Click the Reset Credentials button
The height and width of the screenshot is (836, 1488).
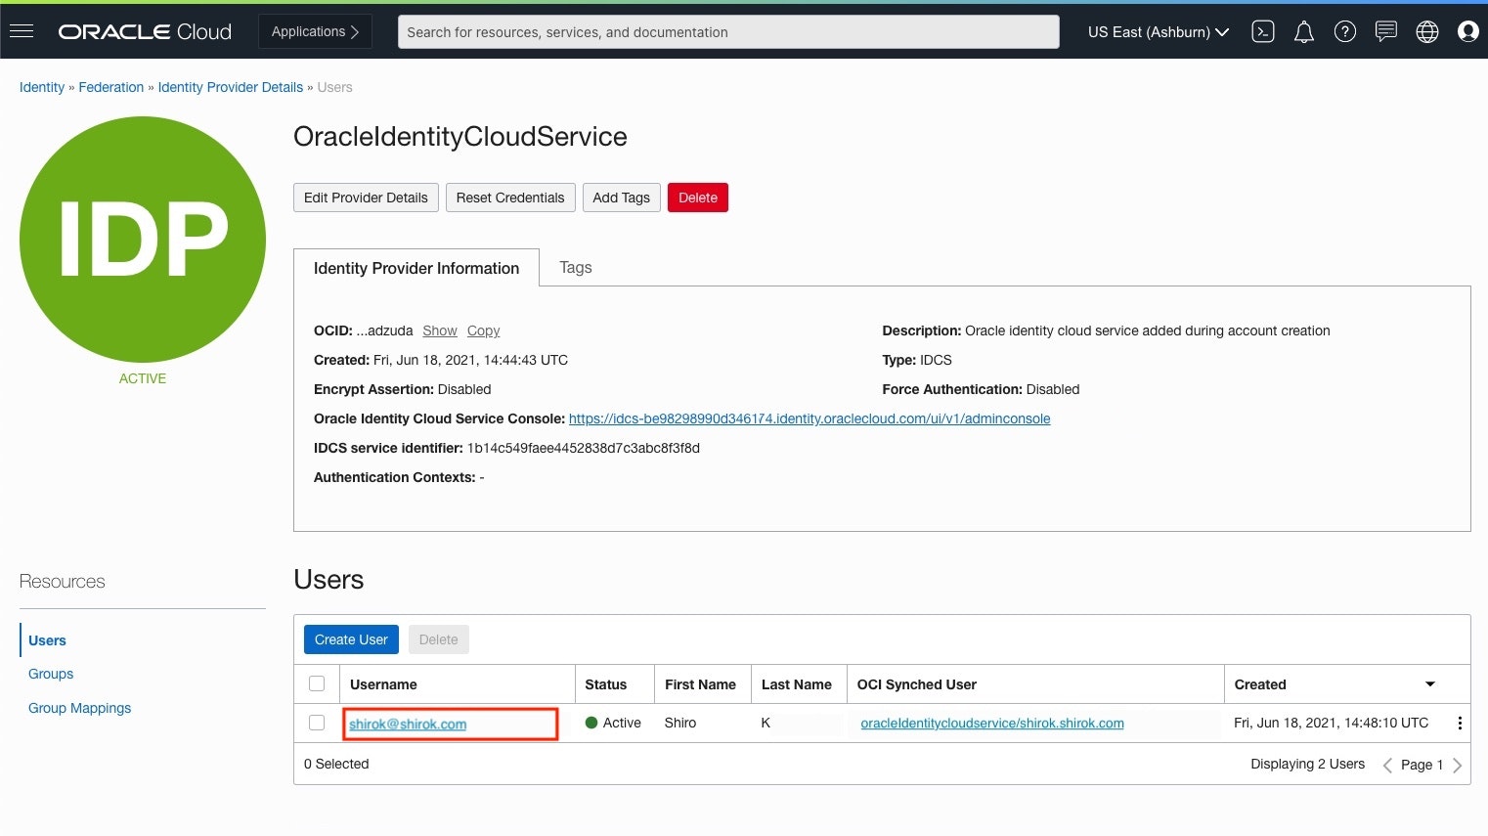pos(510,198)
